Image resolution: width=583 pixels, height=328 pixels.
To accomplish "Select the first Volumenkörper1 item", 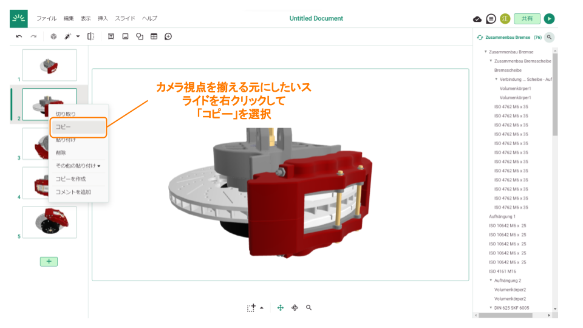I will click(516, 89).
